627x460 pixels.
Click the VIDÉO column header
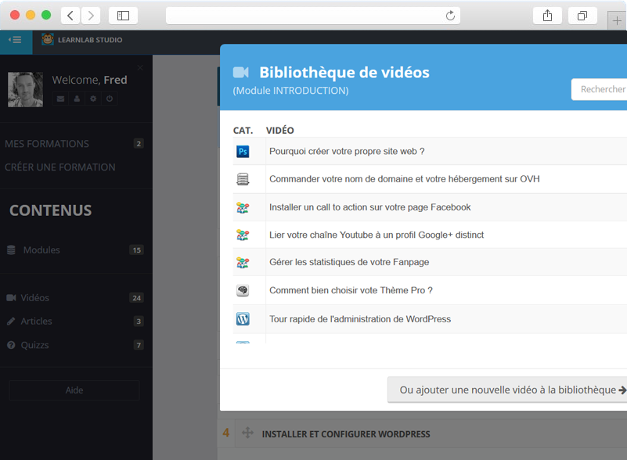click(x=280, y=131)
